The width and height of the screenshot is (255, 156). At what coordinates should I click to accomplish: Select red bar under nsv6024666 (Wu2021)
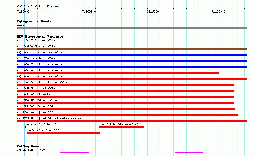pos(64,133)
